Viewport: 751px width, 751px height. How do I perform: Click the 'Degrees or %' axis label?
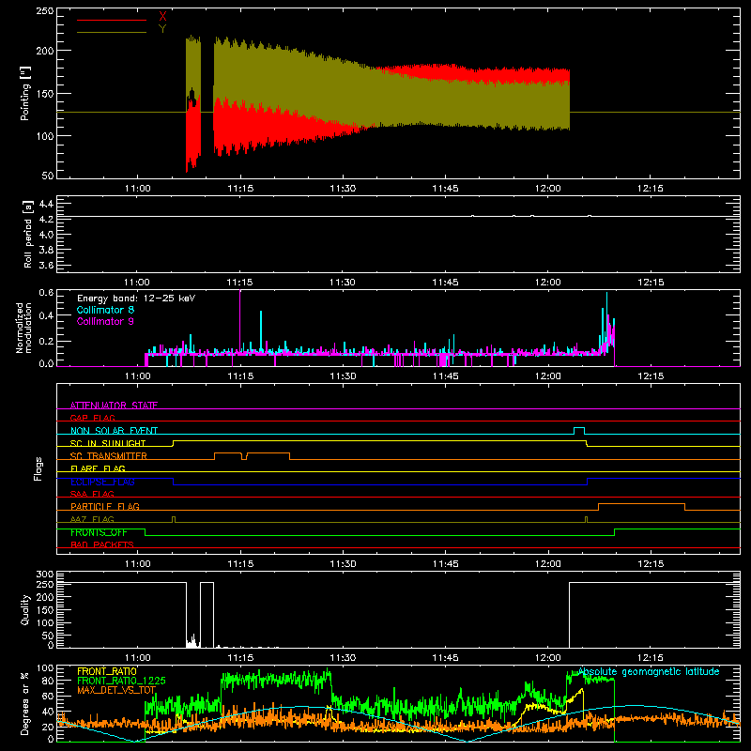click(25, 703)
